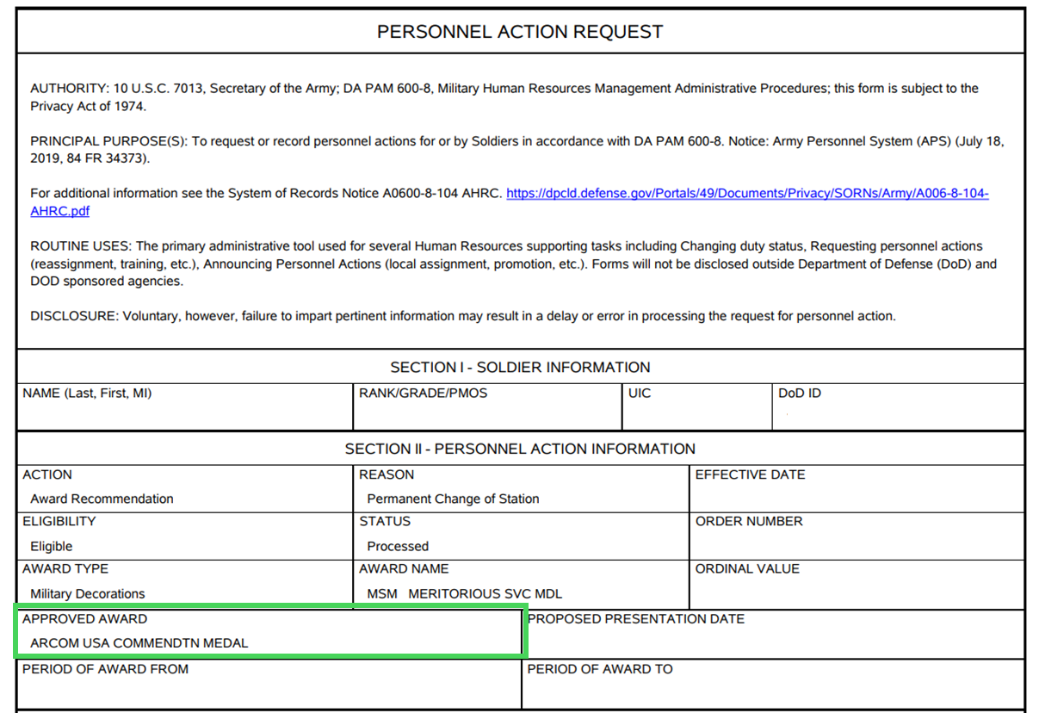
Task: Select the REASON field with Permanent Change of Station
Action: (x=521, y=488)
